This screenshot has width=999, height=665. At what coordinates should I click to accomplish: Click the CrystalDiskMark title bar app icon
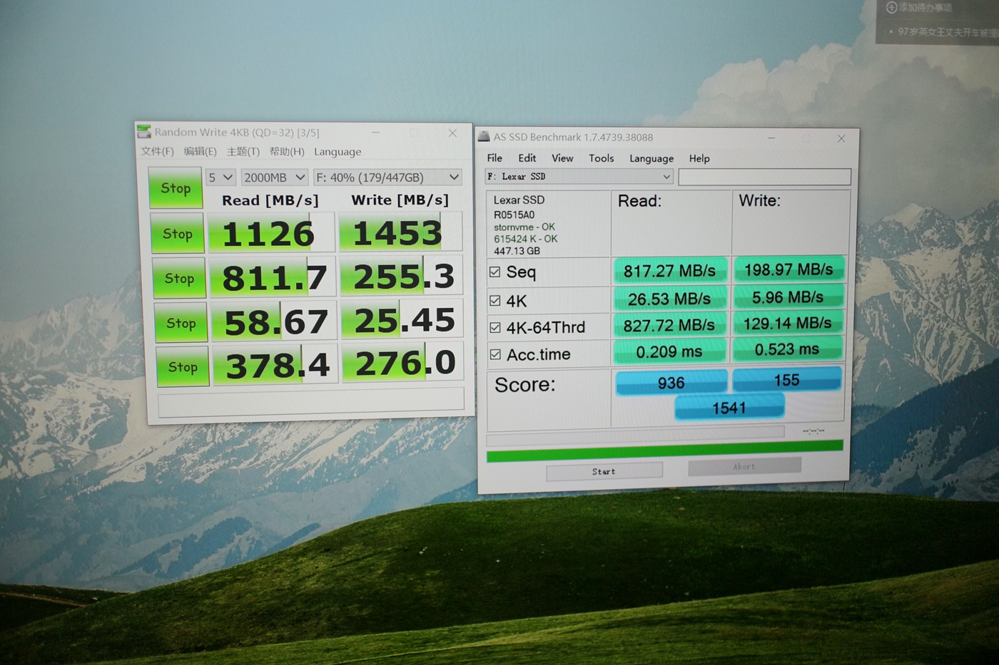pos(144,132)
